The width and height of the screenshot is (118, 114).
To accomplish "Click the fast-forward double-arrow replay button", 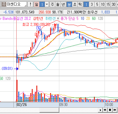I will tap(115, 110).
